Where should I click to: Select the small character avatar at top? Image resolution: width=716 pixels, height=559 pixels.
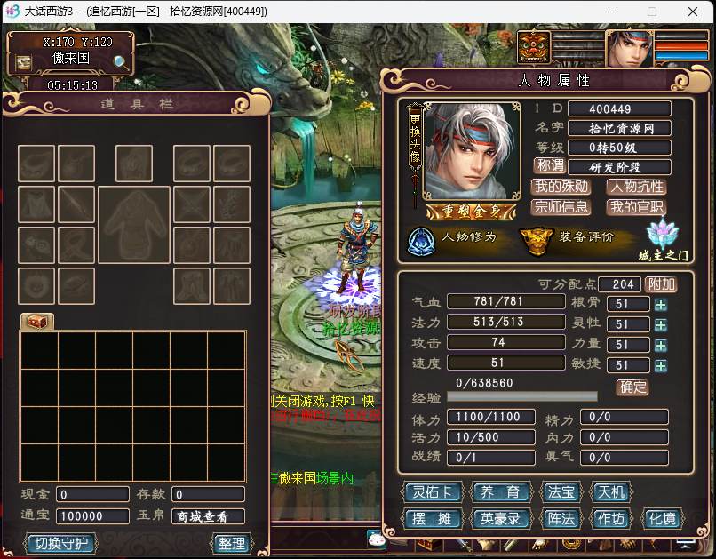coord(630,47)
